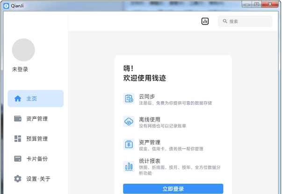Image resolution: width=282 pixels, height=194 pixels.
Task: Click the yen icon beside card 资产管理
Action: point(129,144)
